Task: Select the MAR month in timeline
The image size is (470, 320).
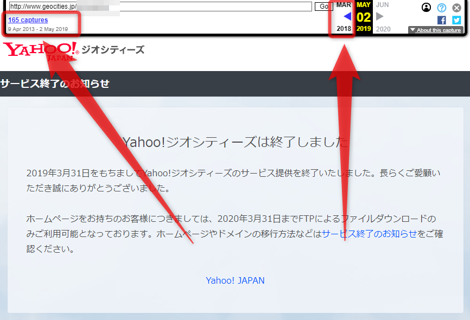Action: click(x=344, y=5)
